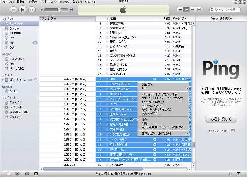The image size is (247, 177).
Task: Toggle the checkbox for 野菜占い track
Action: [x=108, y=33]
